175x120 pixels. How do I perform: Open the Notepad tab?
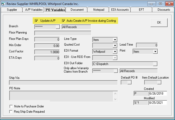[99, 10]
